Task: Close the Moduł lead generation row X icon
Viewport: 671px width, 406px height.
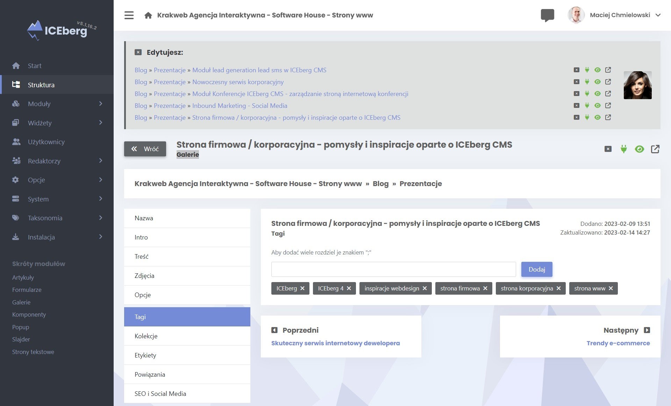Action: (x=577, y=70)
